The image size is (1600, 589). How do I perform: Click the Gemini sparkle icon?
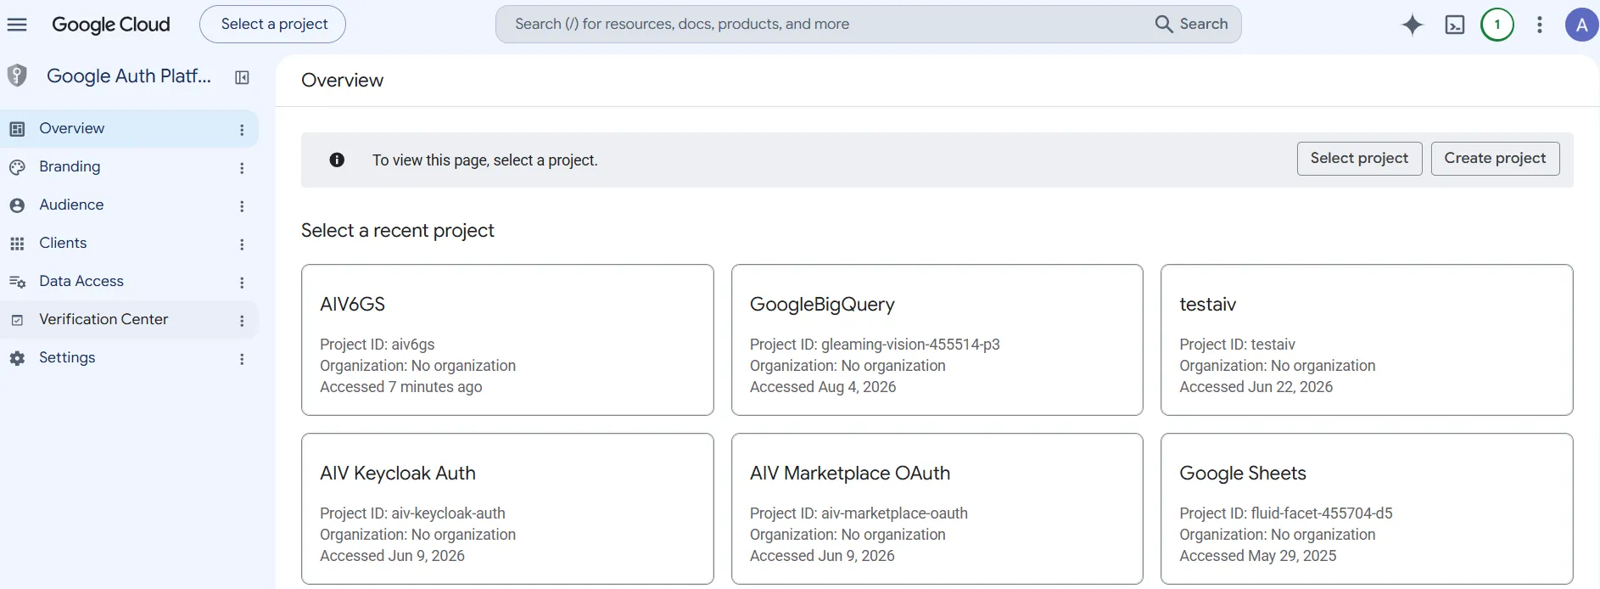(x=1413, y=25)
